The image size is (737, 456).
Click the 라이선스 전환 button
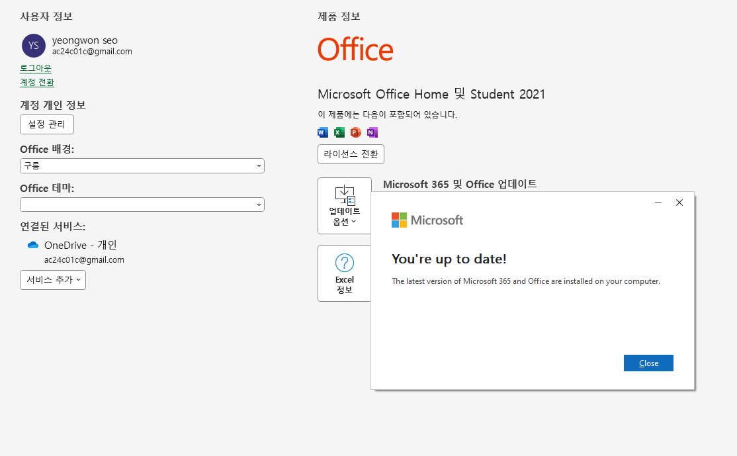tap(351, 154)
